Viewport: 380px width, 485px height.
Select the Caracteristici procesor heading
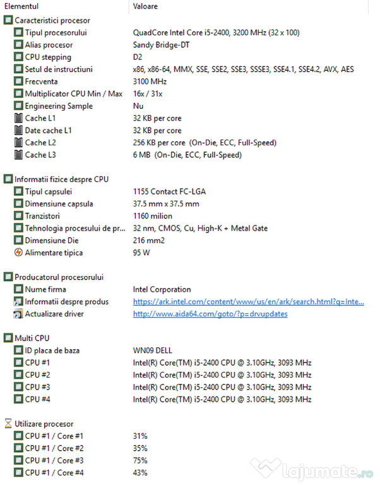click(x=52, y=20)
